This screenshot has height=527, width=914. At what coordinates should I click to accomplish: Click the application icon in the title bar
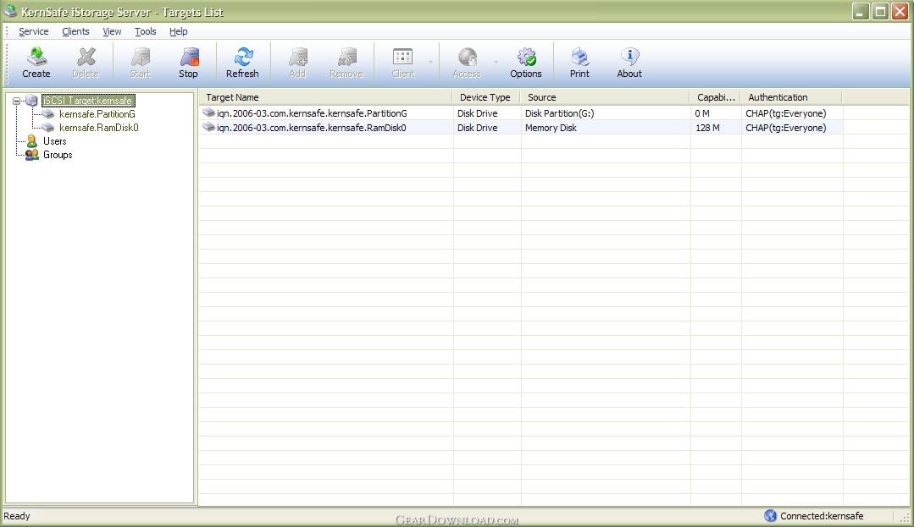(10, 11)
